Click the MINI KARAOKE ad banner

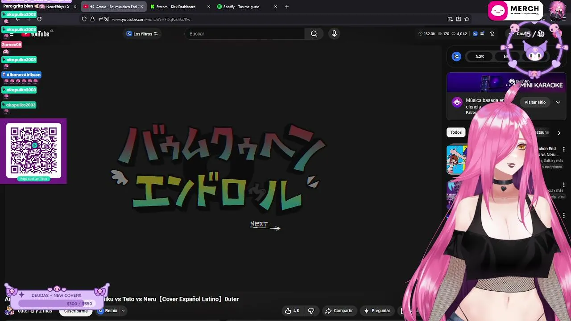coord(506,82)
